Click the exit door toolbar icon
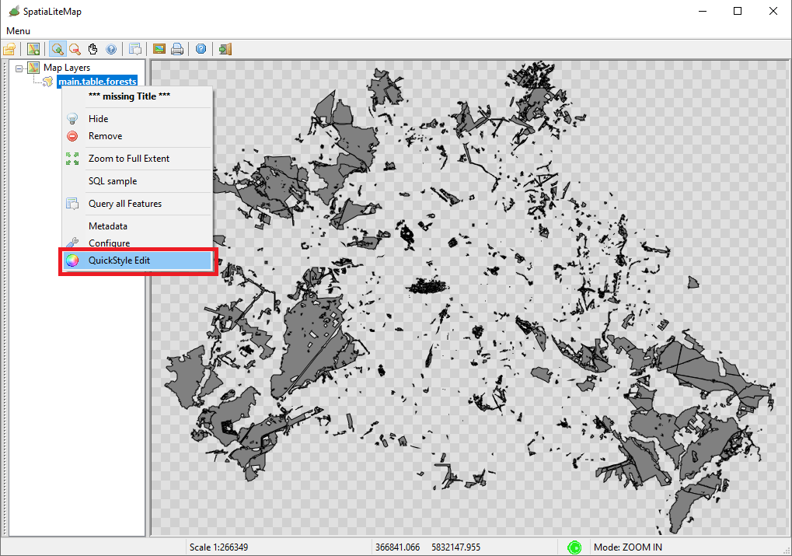 coord(225,49)
